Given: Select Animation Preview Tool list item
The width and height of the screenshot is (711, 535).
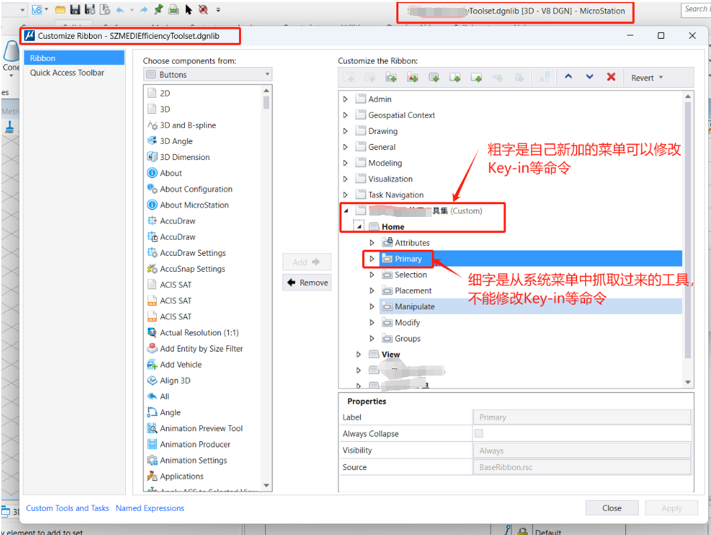Looking at the screenshot, I should tap(201, 429).
